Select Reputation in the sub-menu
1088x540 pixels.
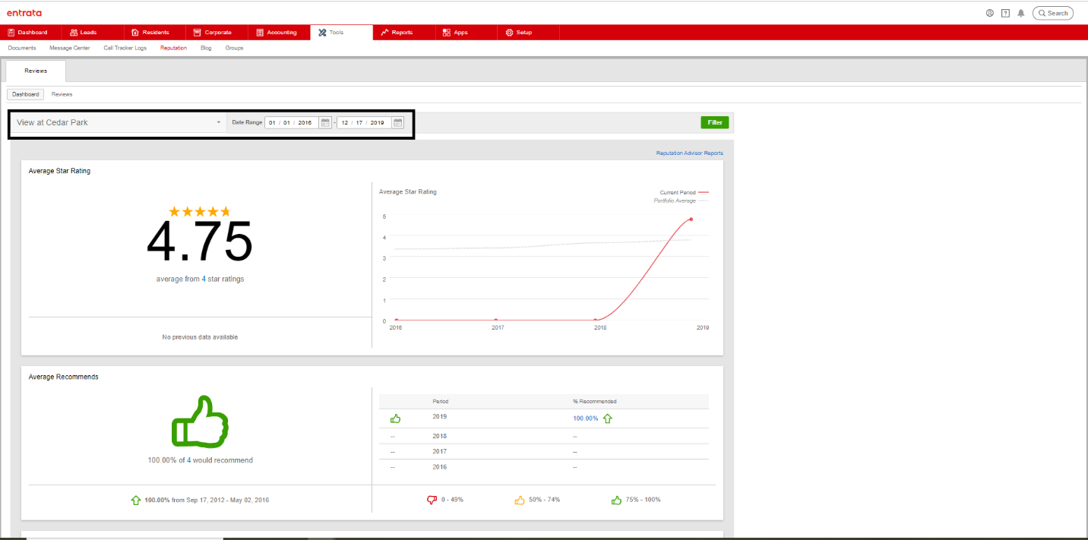pos(173,48)
